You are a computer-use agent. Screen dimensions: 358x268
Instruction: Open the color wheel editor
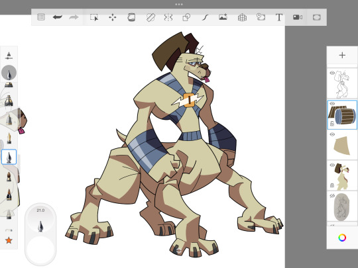[342, 238]
